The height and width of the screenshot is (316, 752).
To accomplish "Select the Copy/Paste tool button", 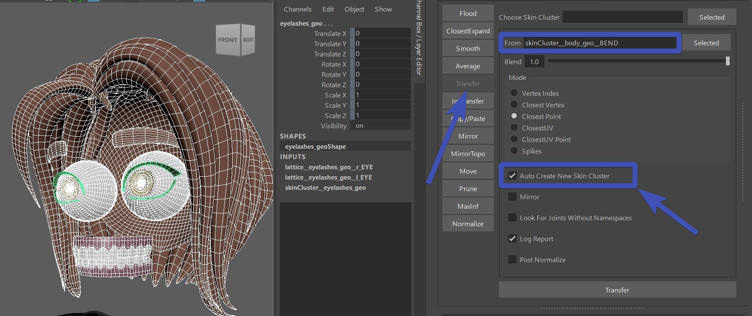I will 468,118.
